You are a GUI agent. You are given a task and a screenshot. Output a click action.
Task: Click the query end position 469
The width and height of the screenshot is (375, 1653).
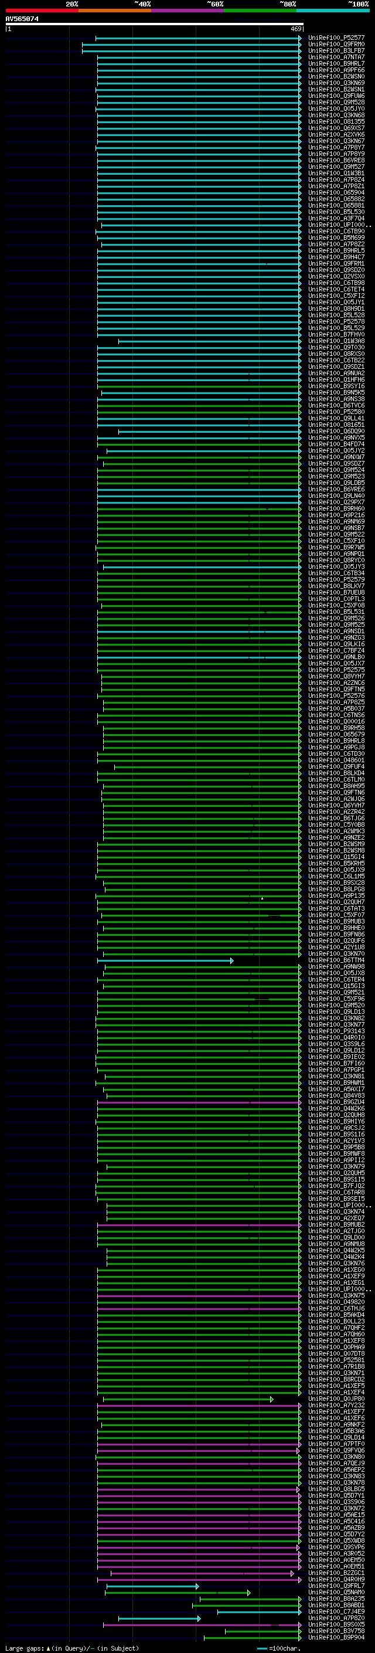296,29
